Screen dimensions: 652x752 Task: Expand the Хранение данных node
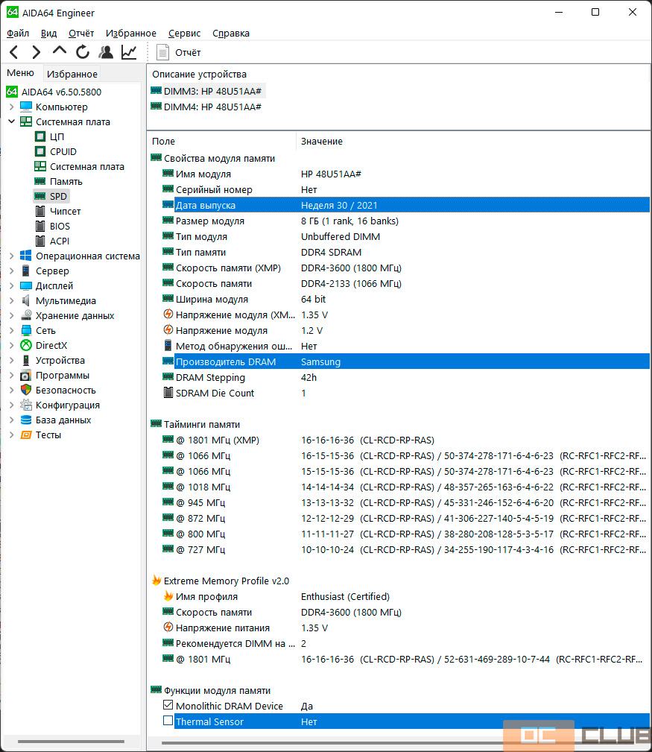11,315
